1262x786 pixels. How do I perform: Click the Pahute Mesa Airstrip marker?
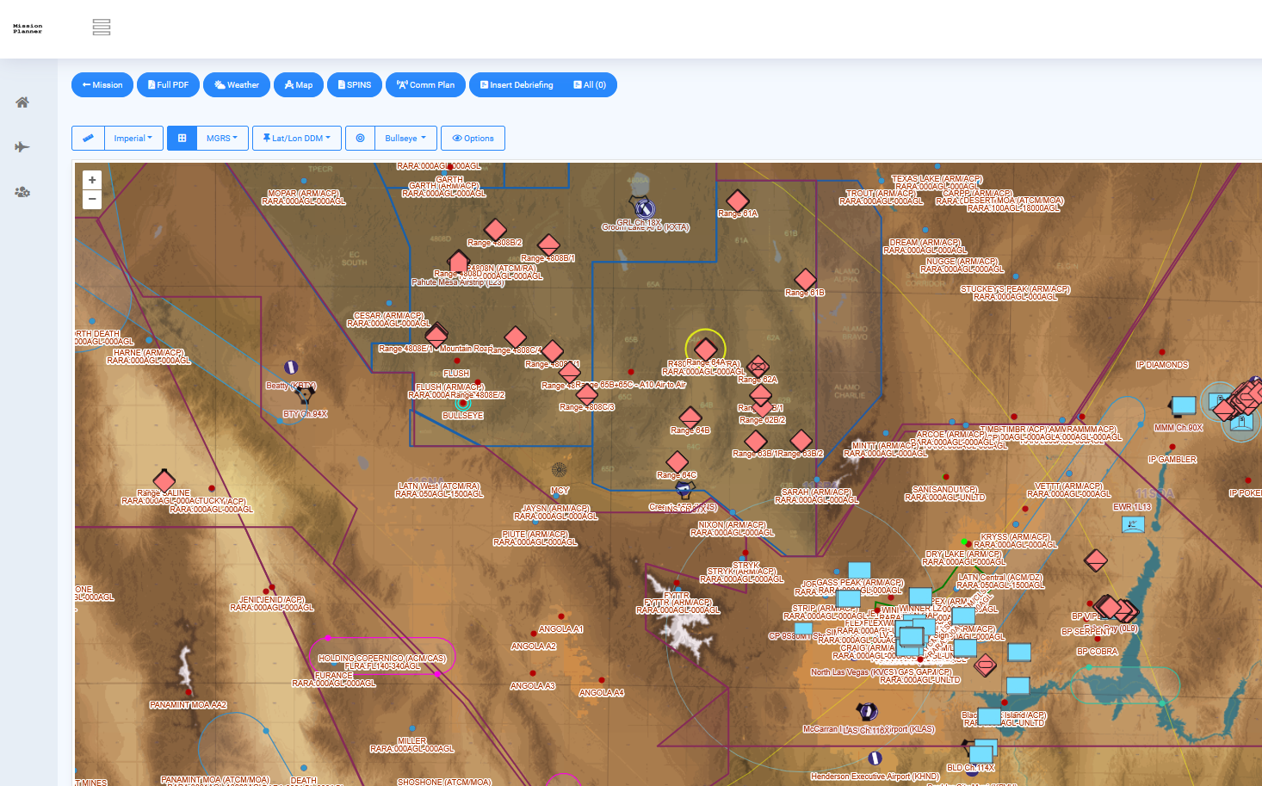[x=459, y=262]
